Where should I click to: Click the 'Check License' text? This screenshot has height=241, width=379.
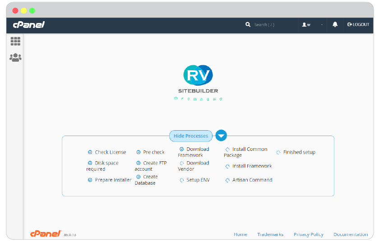tap(111, 152)
